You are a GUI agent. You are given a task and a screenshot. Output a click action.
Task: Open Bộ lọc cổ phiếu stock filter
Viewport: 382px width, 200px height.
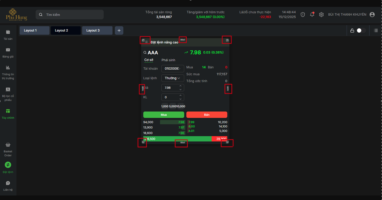coord(8,90)
